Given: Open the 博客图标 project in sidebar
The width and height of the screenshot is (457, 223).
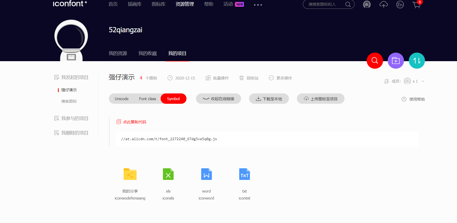Looking at the screenshot, I should pyautogui.click(x=69, y=101).
